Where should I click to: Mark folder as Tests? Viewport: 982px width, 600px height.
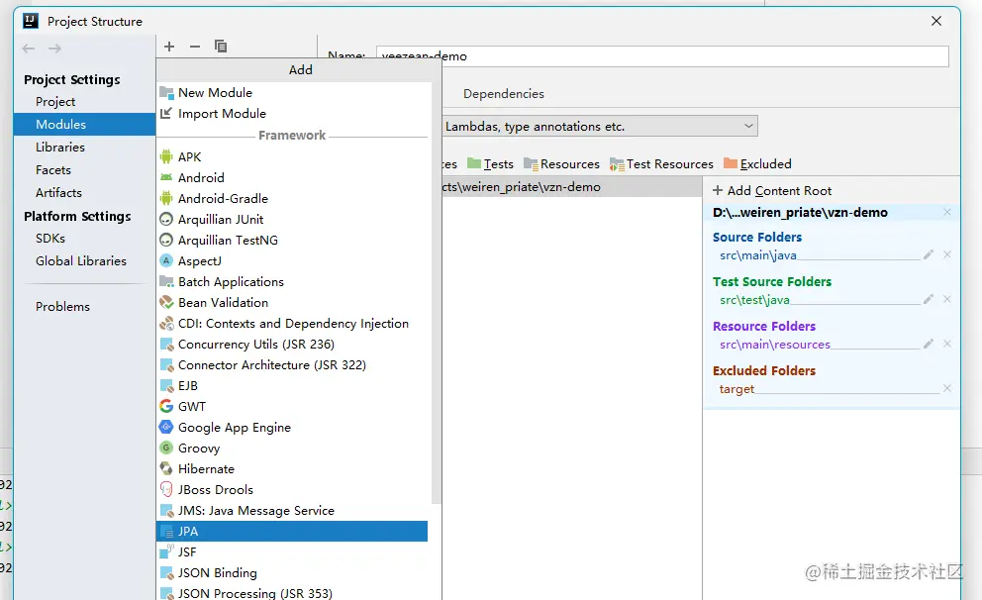[490, 164]
